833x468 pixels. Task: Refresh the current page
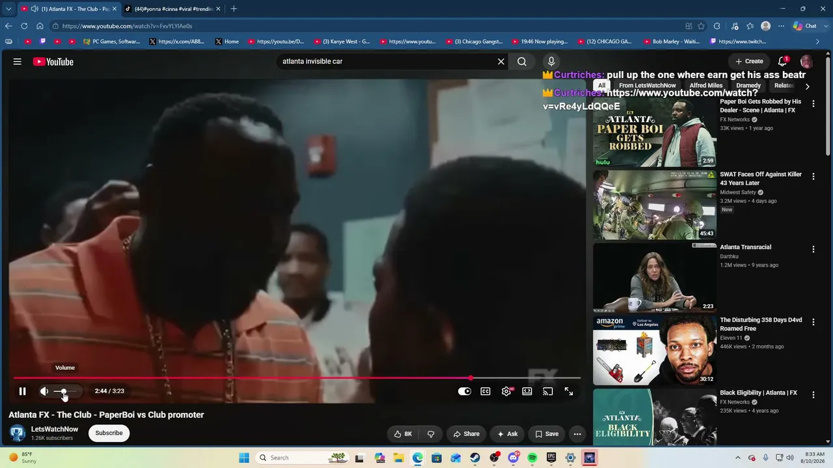24,26
